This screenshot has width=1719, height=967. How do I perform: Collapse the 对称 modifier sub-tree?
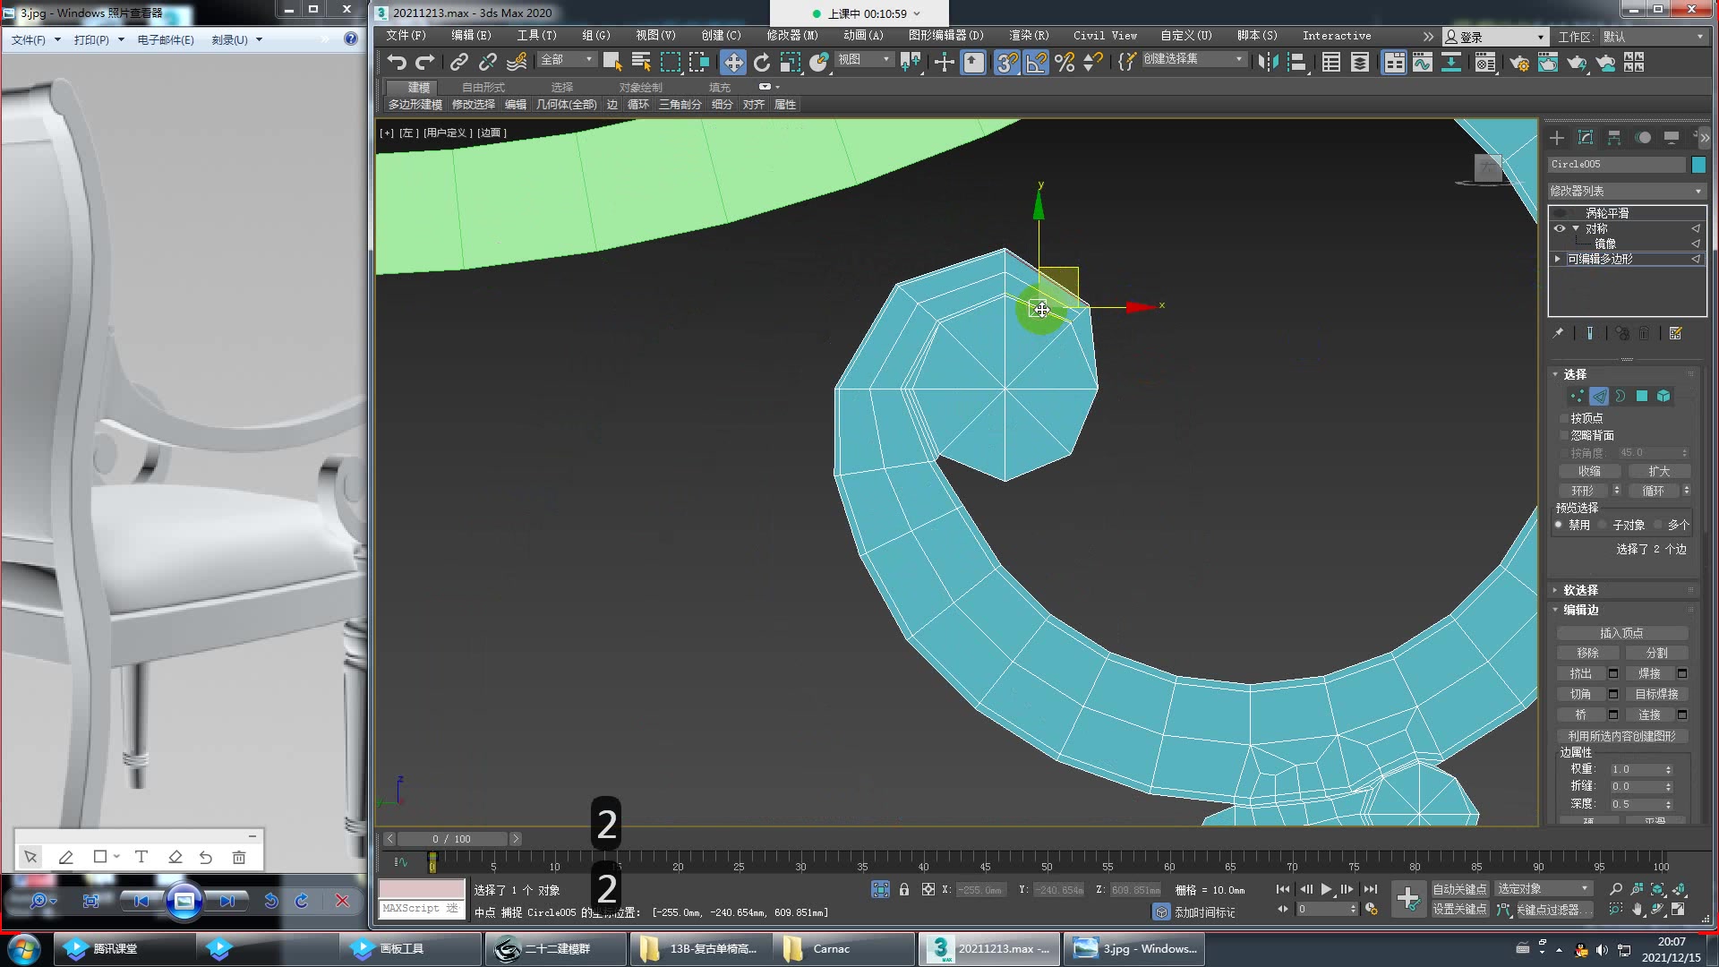(1576, 228)
